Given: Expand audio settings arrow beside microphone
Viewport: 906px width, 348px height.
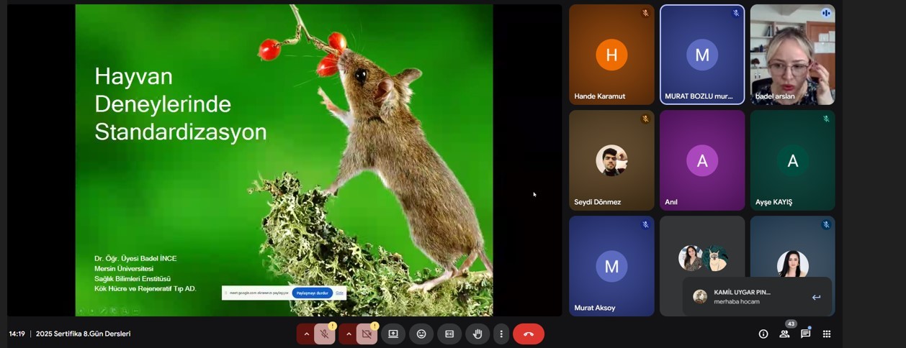Looking at the screenshot, I should (x=307, y=334).
